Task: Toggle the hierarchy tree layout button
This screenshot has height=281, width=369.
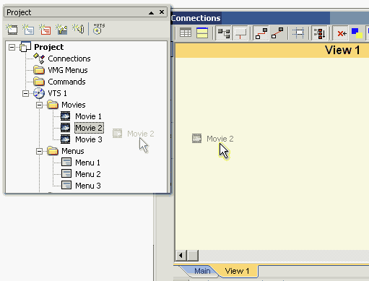Action: 224,33
